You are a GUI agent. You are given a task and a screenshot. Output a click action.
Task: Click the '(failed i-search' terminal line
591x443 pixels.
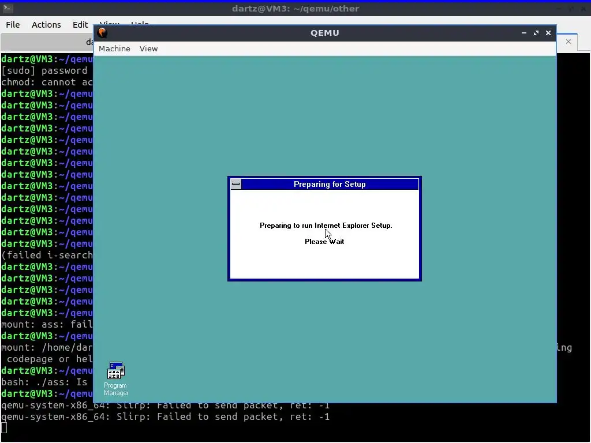47,256
